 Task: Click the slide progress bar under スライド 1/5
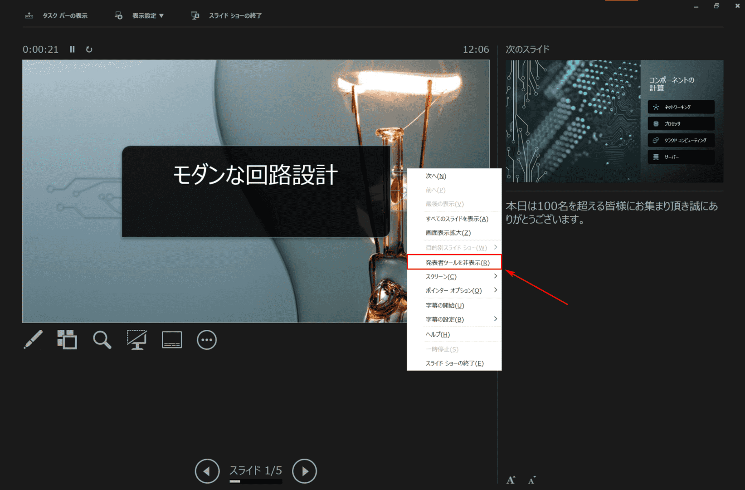click(x=256, y=481)
